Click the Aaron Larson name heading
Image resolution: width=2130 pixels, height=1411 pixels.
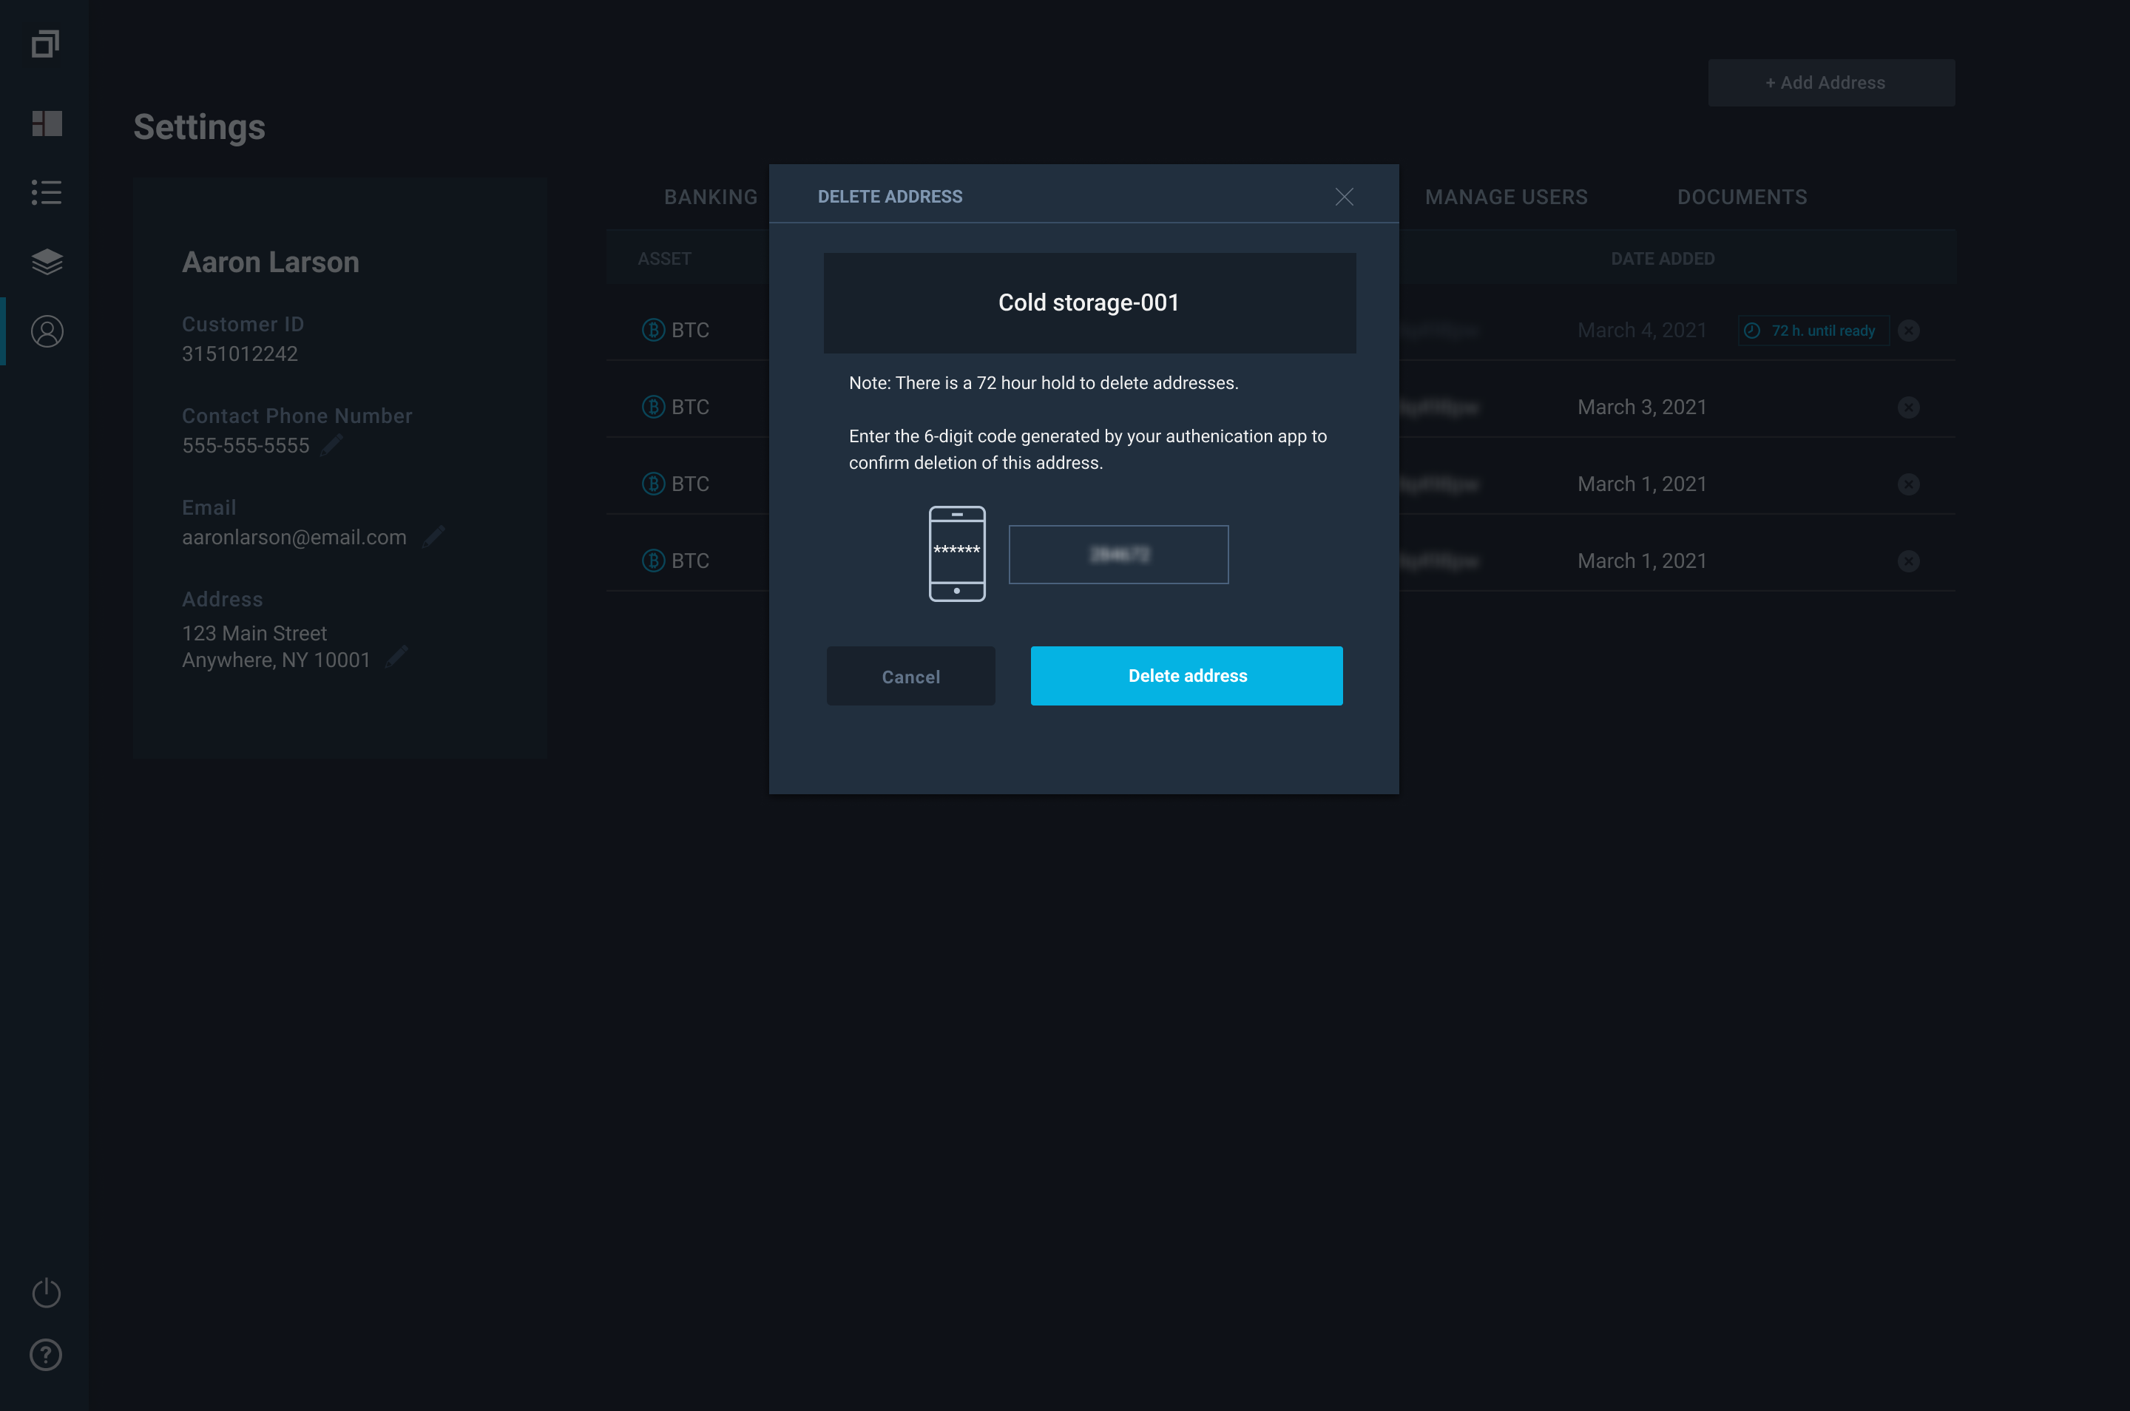[271, 262]
